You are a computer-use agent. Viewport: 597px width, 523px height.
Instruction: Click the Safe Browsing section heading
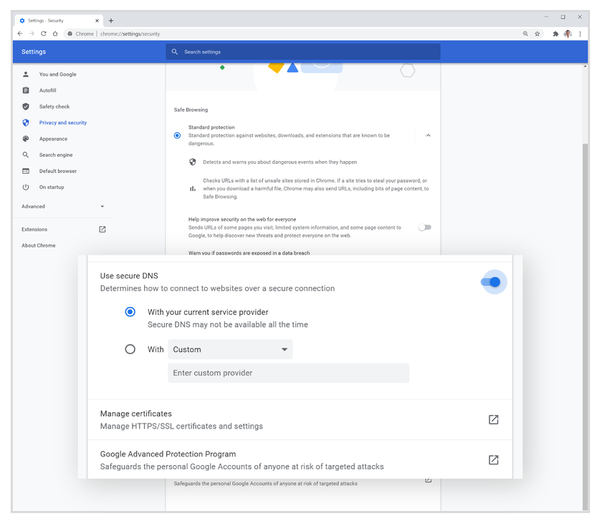click(191, 110)
